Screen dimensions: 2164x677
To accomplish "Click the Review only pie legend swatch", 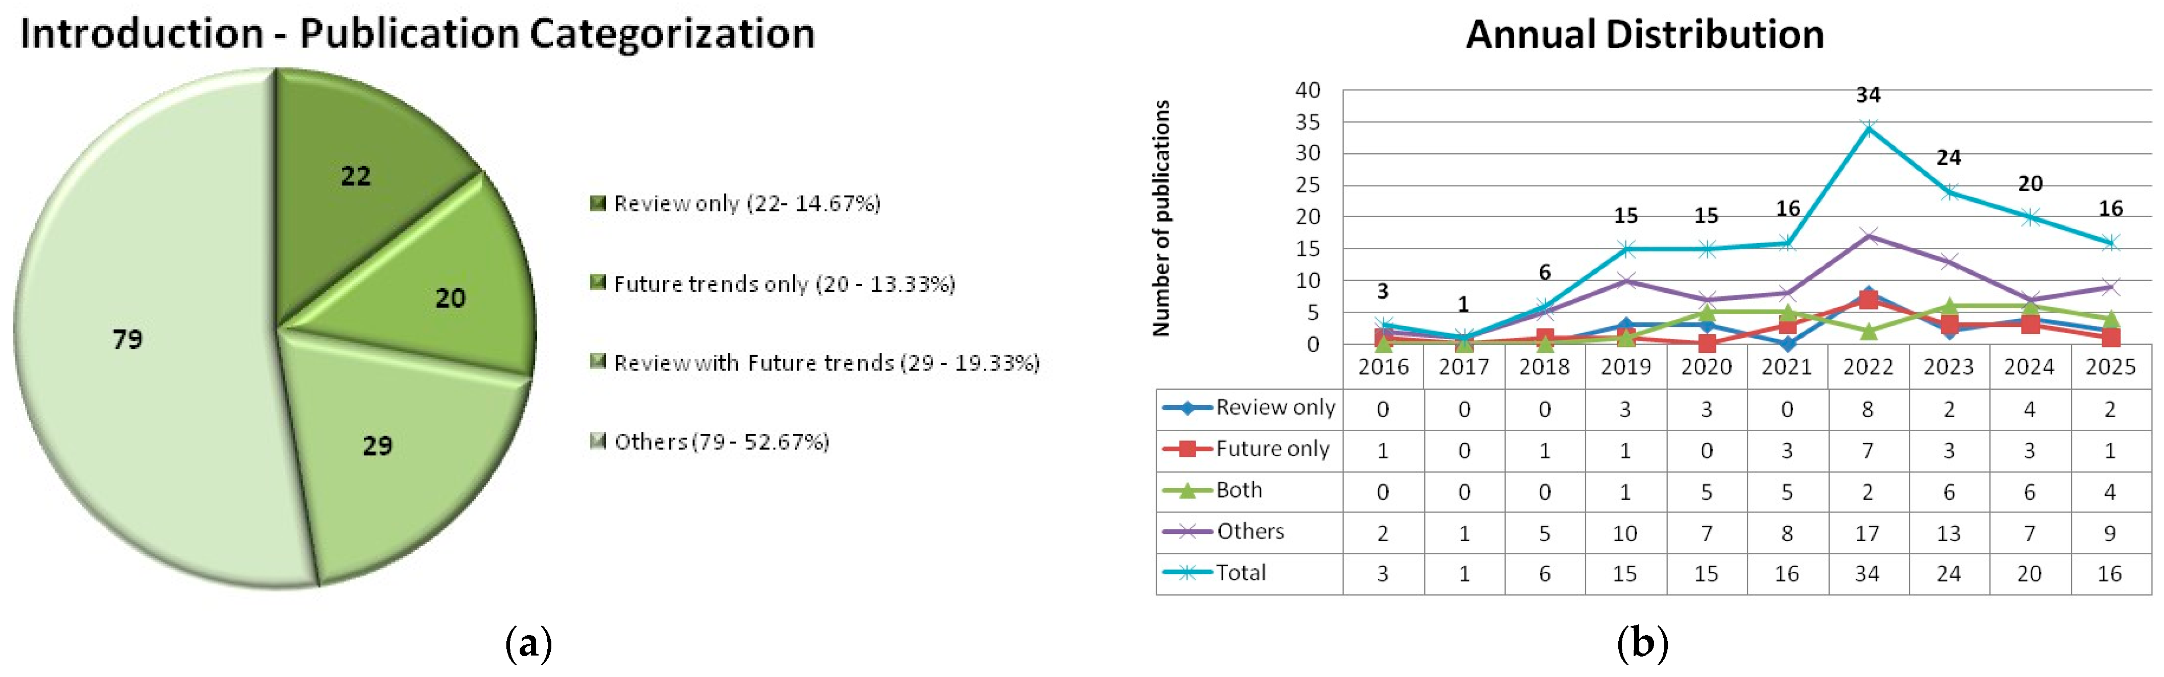I will click(598, 203).
